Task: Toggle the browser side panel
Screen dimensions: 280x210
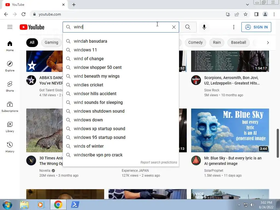Action: pyautogui.click(x=256, y=14)
